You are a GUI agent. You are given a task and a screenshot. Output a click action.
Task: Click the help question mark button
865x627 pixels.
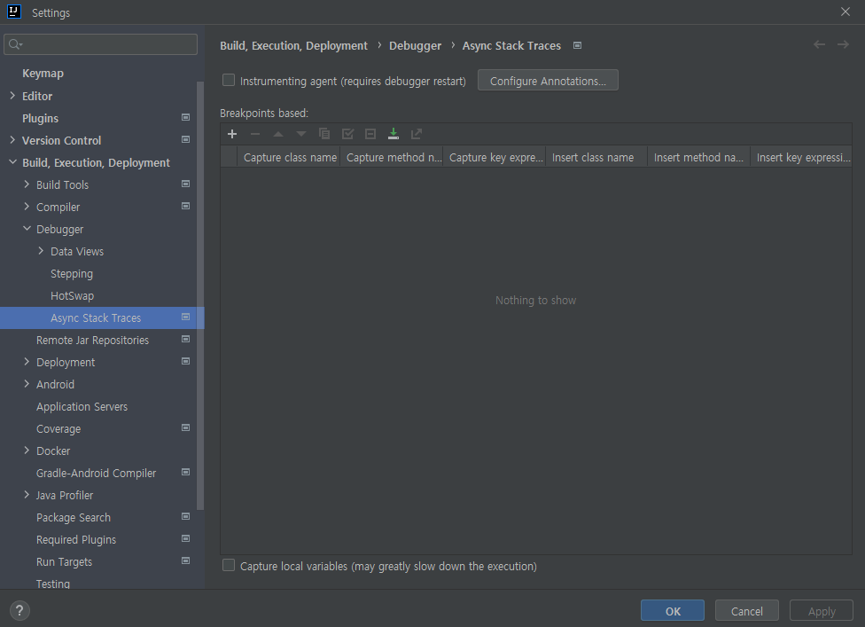19,610
